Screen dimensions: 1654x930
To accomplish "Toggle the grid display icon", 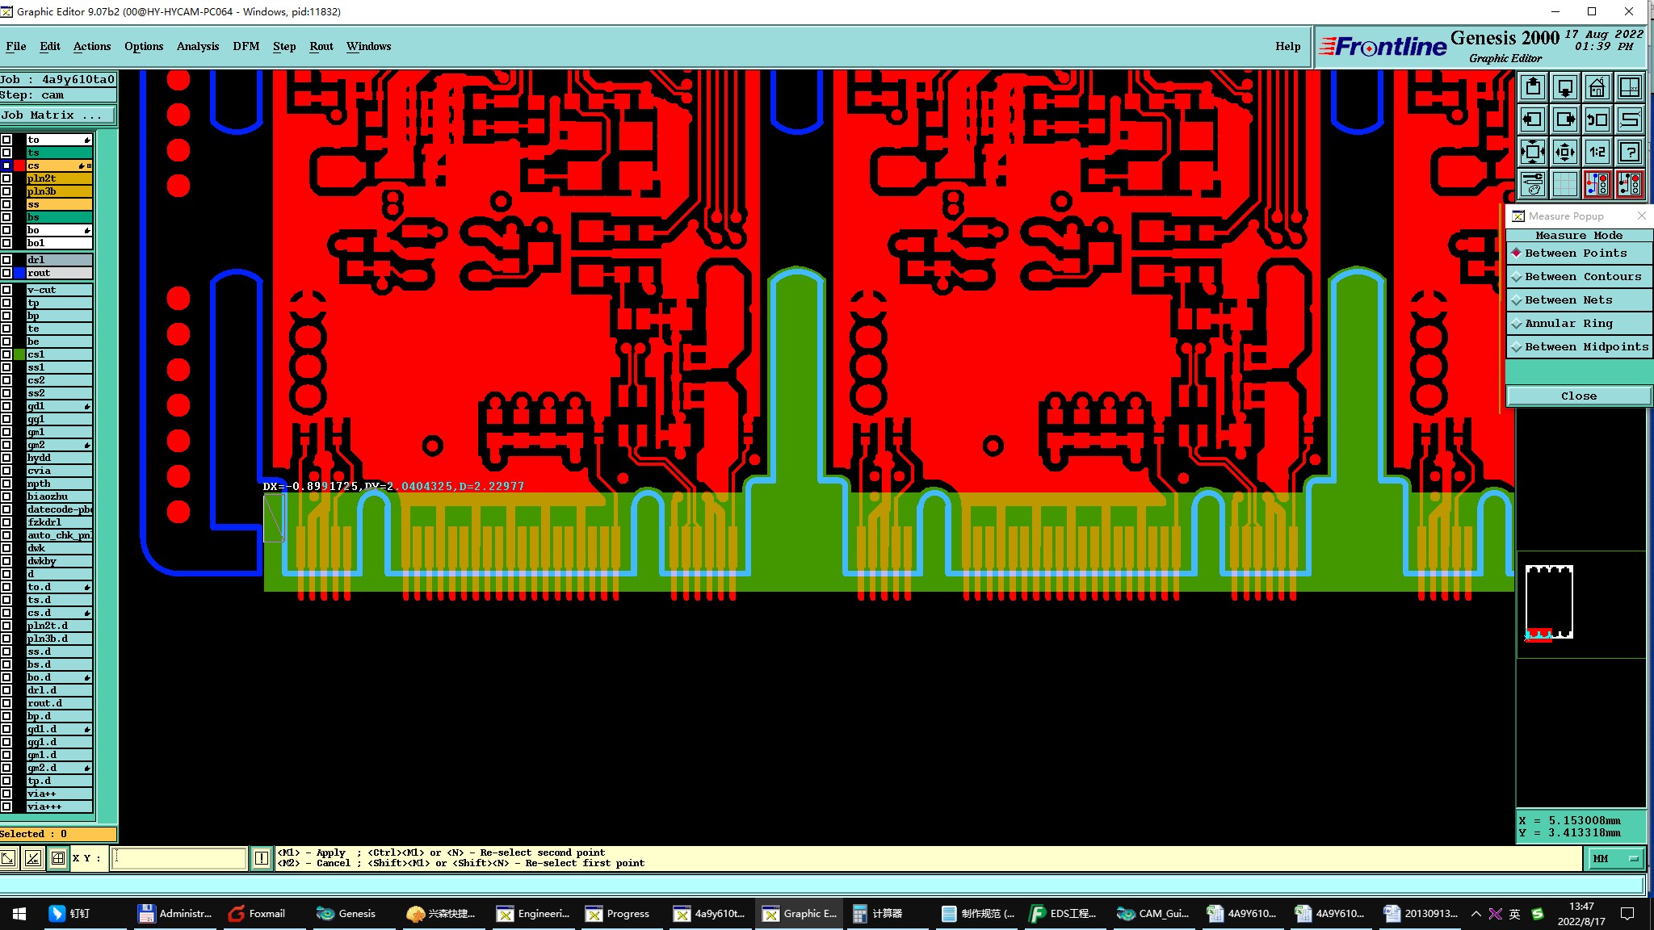I will coord(1565,184).
